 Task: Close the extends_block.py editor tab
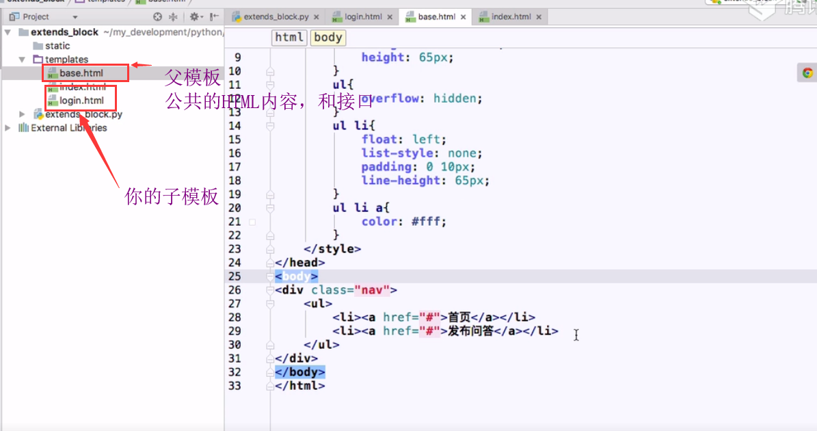point(317,17)
